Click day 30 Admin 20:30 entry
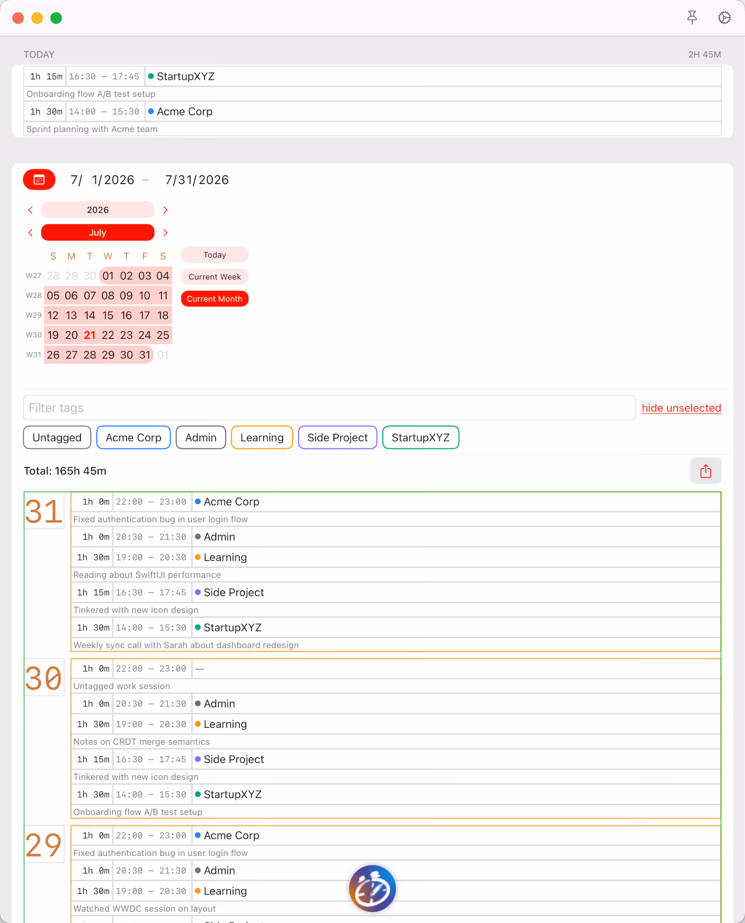The width and height of the screenshot is (745, 923). (396, 704)
